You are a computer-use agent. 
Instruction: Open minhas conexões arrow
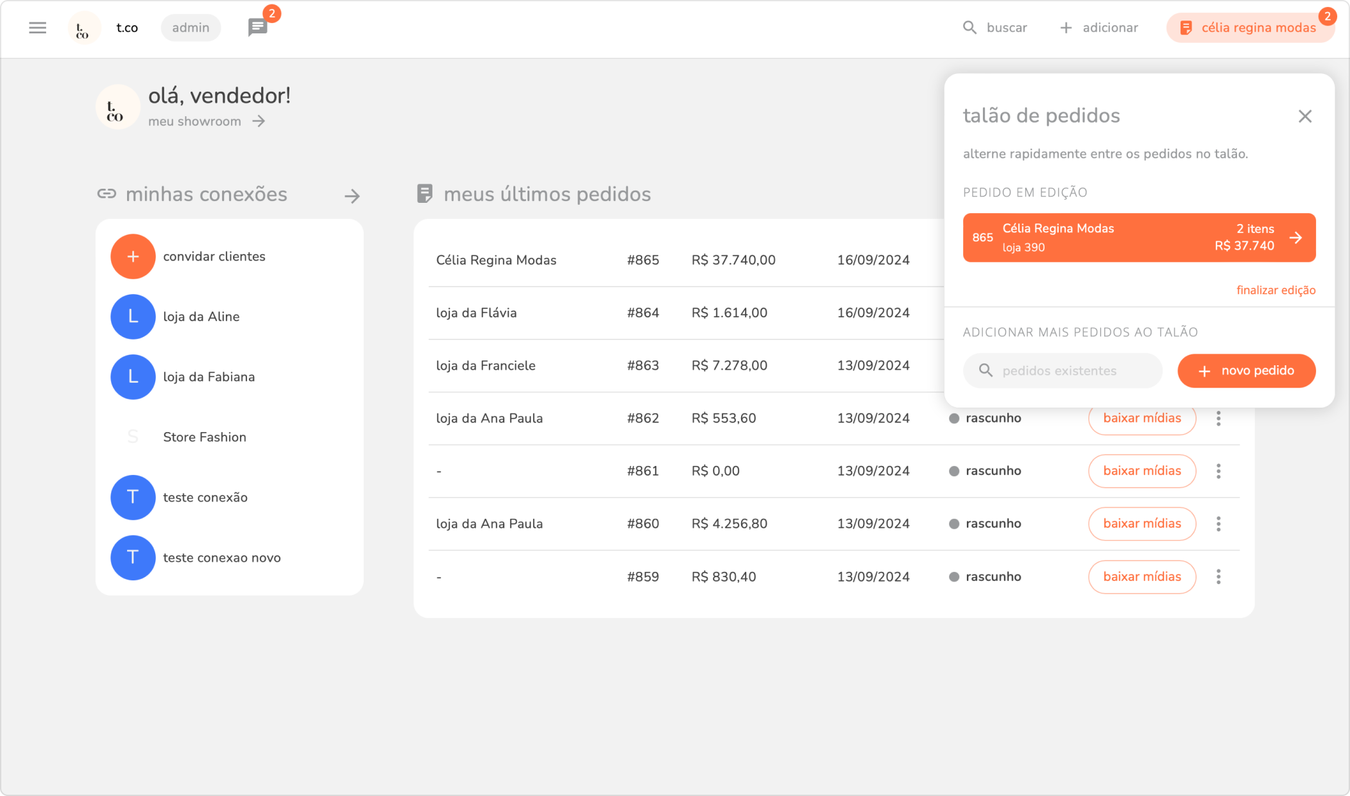[x=352, y=196]
